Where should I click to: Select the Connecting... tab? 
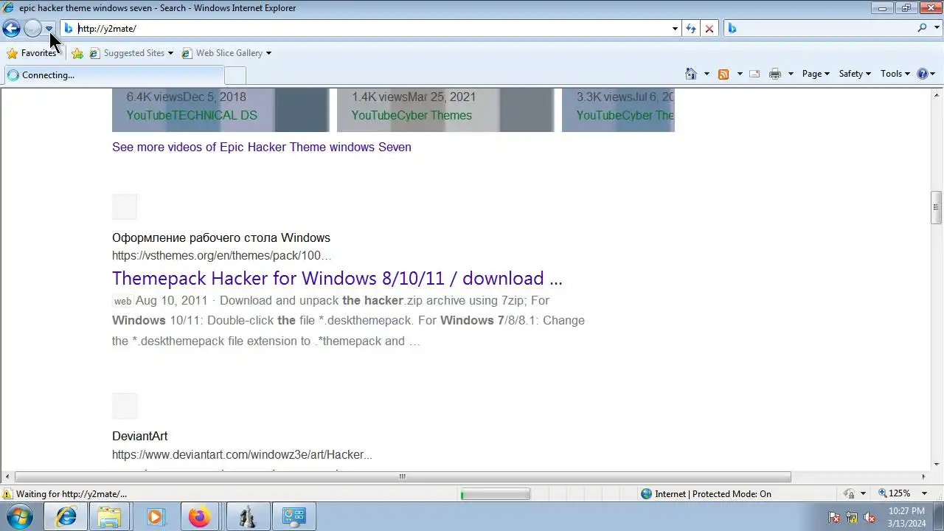113,75
